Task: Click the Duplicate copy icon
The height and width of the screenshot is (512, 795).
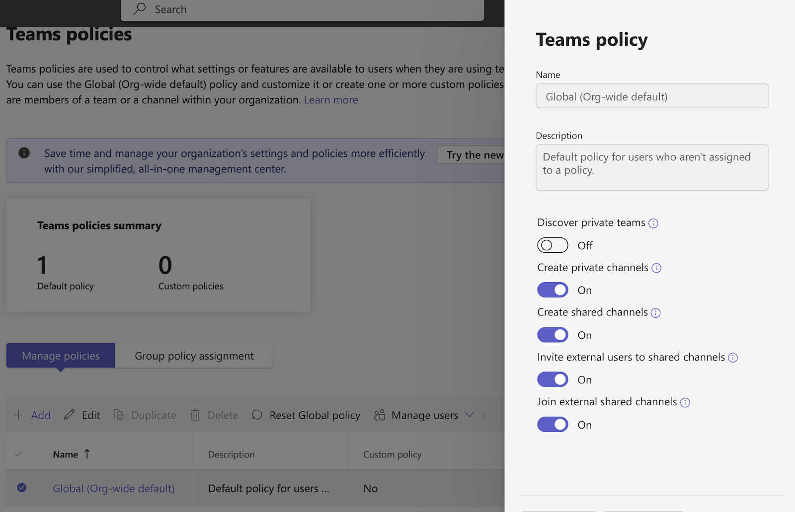Action: pyautogui.click(x=119, y=415)
